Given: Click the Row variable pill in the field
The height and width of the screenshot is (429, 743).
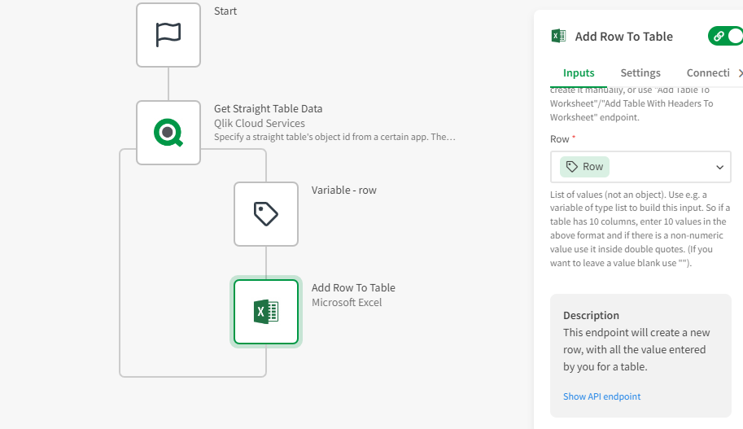Looking at the screenshot, I should tap(584, 167).
